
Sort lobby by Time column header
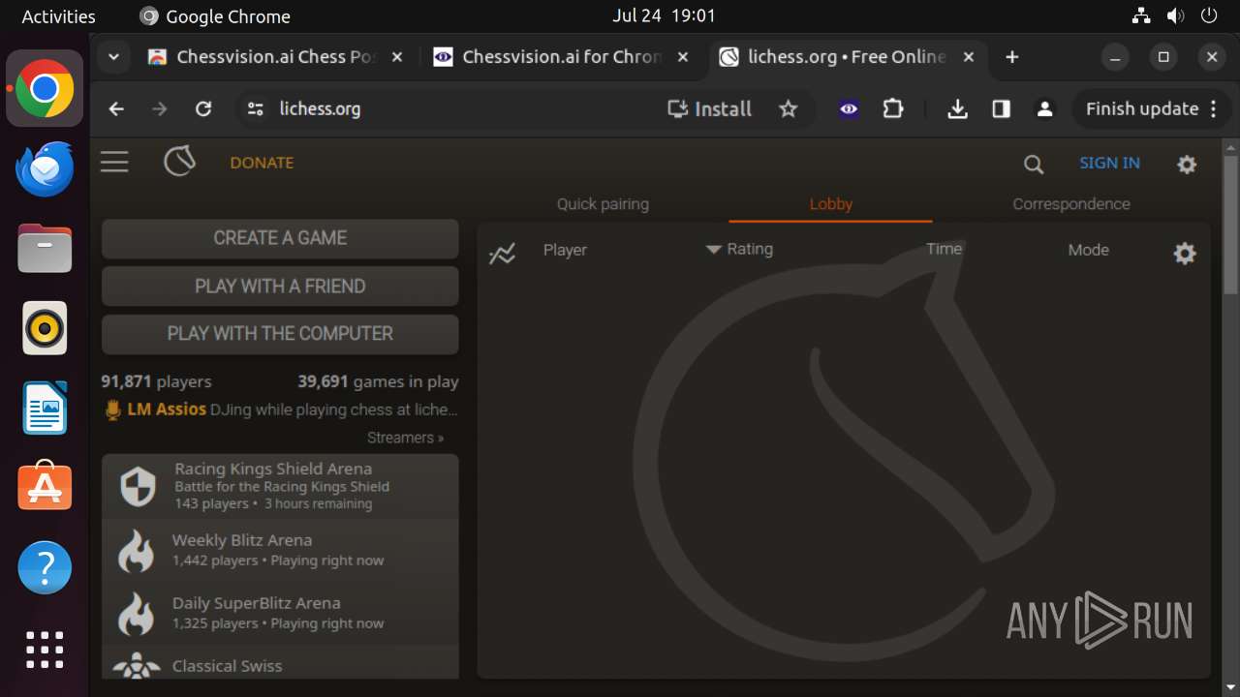(944, 249)
